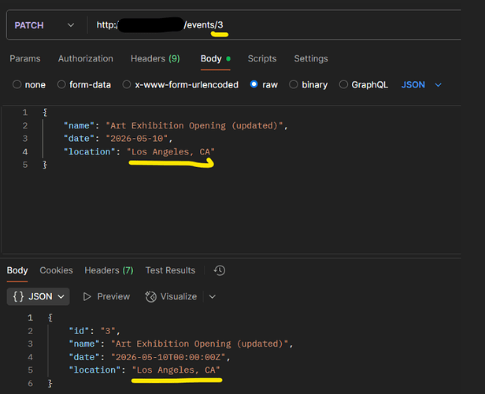Select x-www-form-urlencoded radio option
Image resolution: width=485 pixels, height=394 pixels.
127,84
